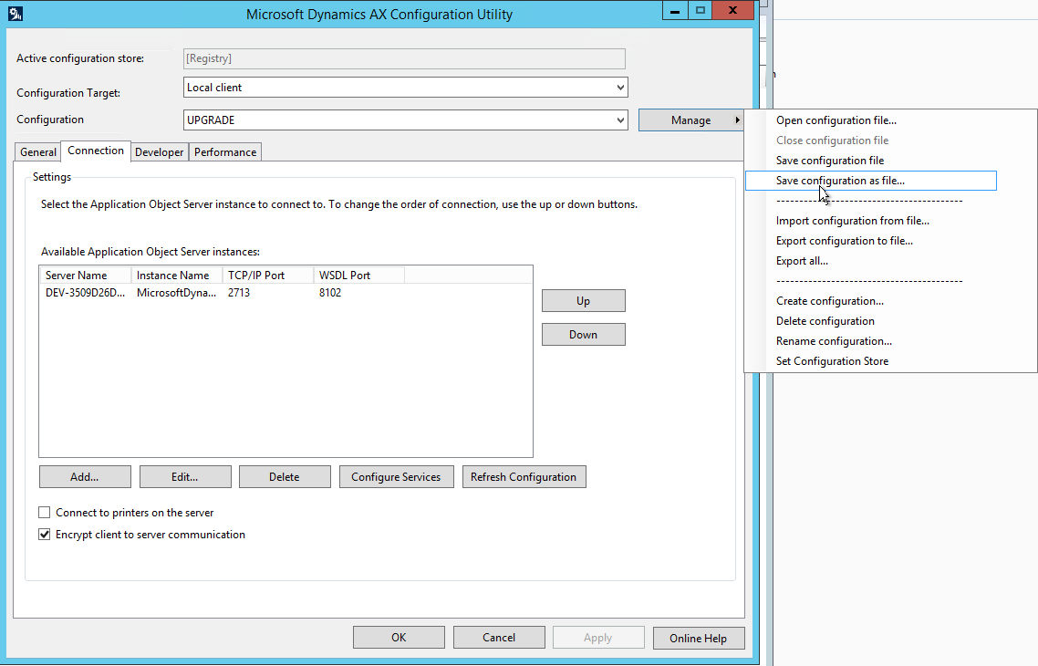Screen dimensions: 1038x666
Task: Uncheck Encrypt client to server communication
Action: tap(45, 535)
